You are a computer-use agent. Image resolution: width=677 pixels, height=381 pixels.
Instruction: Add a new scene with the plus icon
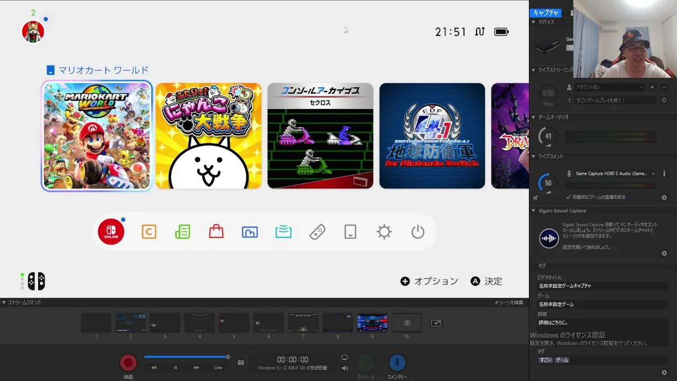[436, 323]
